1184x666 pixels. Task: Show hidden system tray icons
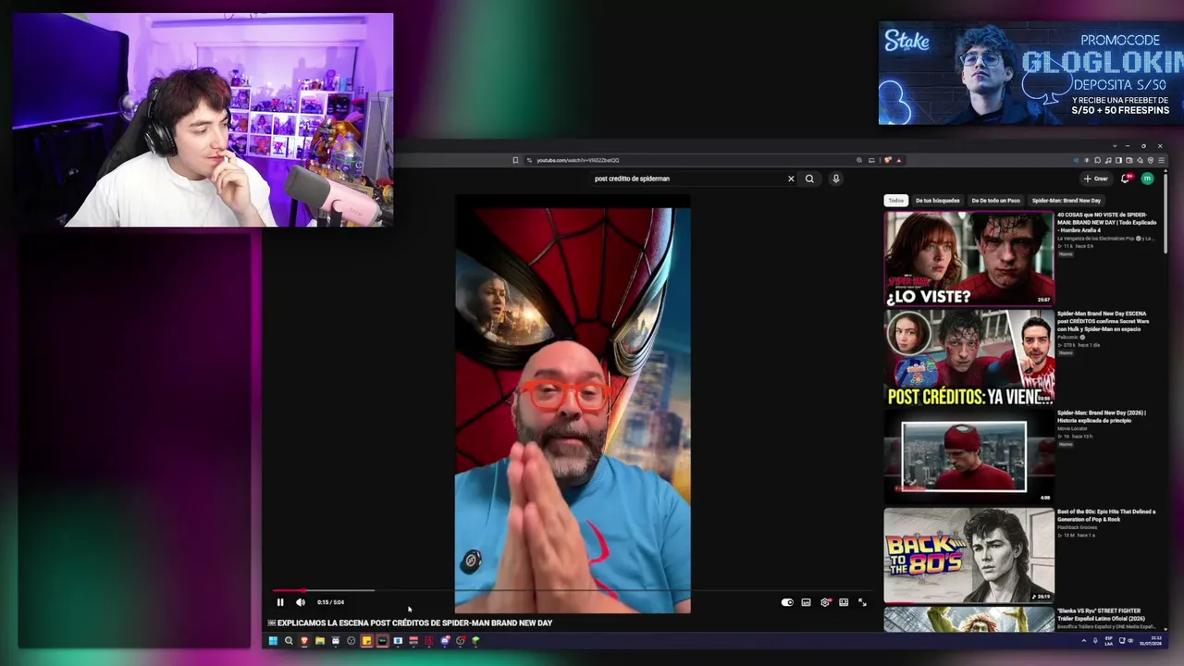coord(1083,640)
